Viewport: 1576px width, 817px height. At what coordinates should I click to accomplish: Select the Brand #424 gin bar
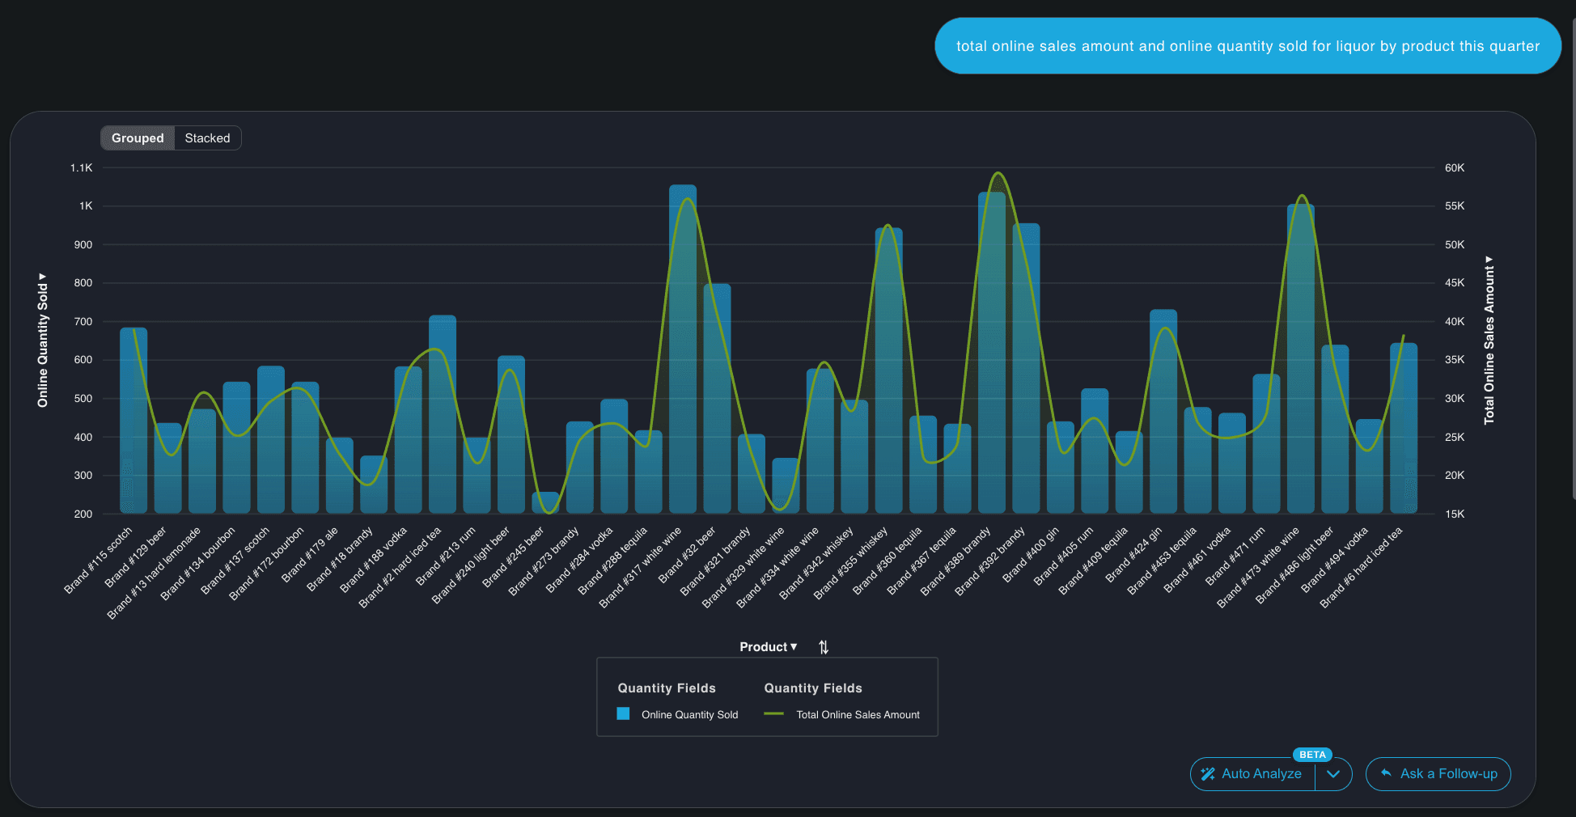click(x=1163, y=412)
